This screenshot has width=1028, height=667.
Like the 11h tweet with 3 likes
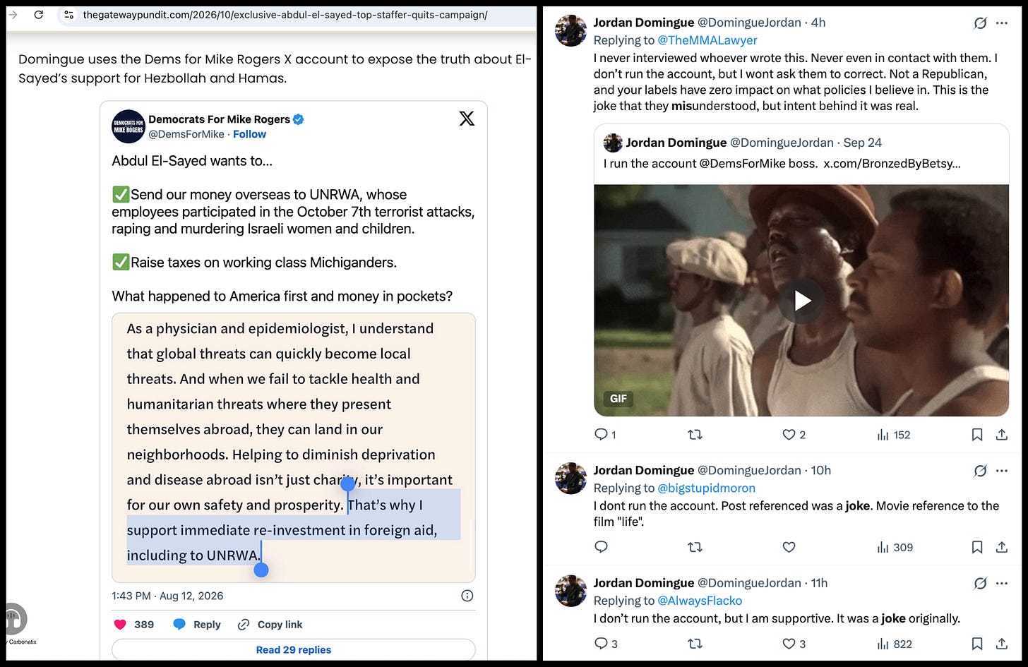click(x=794, y=644)
